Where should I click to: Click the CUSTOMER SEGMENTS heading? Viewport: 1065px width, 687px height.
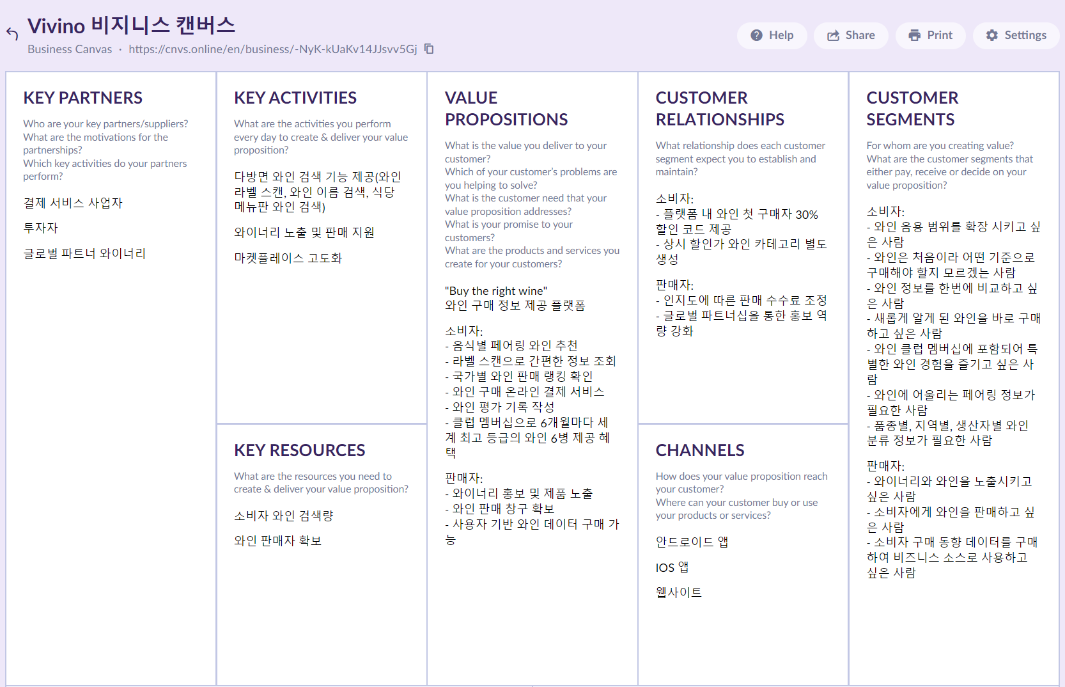tap(912, 109)
